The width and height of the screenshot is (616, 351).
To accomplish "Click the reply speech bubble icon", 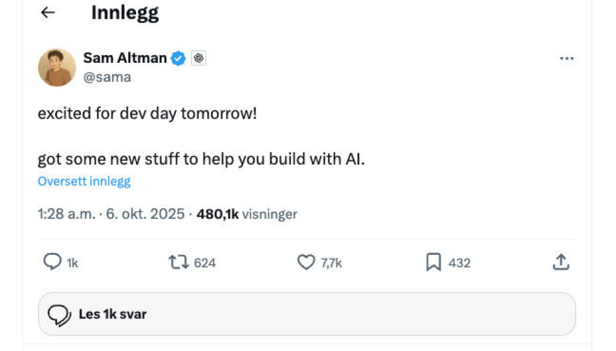I will coord(51,262).
